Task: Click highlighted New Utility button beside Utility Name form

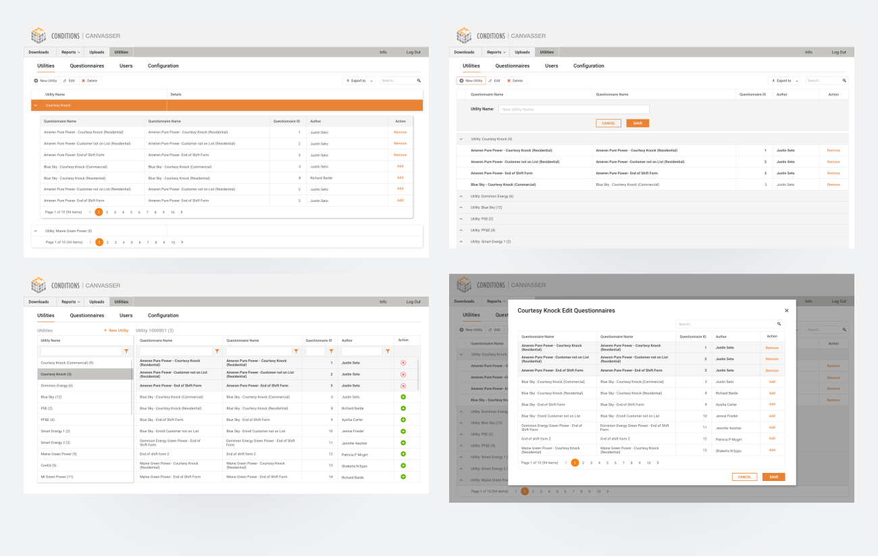Action: [x=471, y=80]
